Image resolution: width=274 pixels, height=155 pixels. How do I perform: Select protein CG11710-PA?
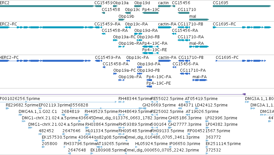click(193, 70)
